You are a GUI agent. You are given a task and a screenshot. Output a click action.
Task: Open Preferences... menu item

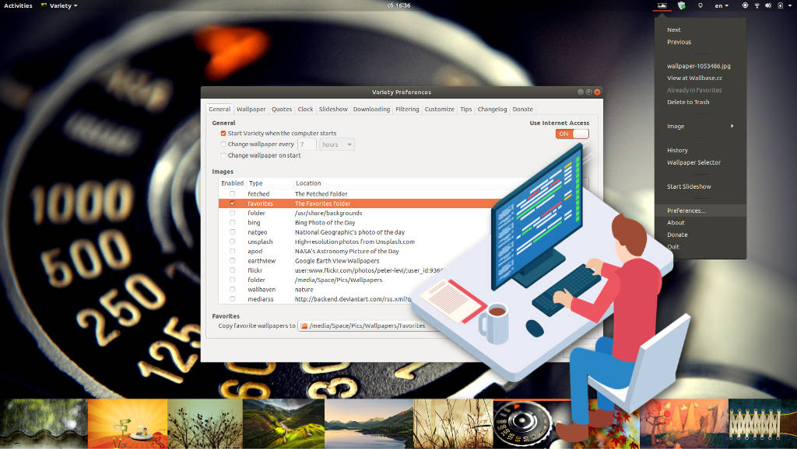point(700,211)
